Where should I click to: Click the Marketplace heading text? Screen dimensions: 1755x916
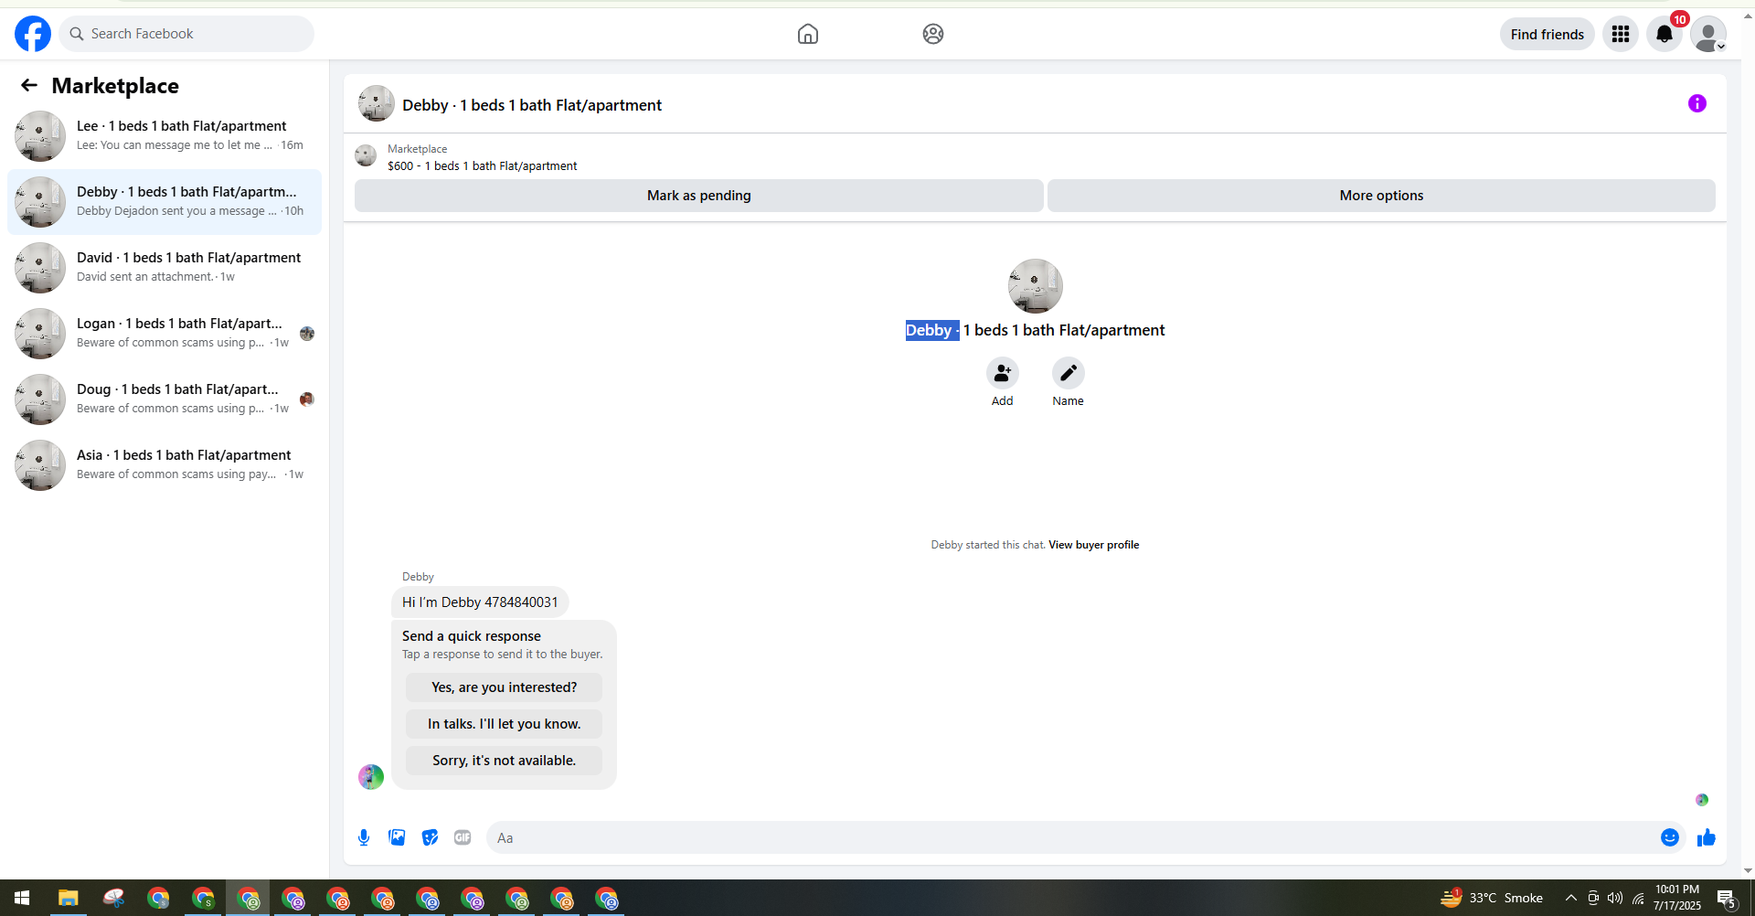115,86
